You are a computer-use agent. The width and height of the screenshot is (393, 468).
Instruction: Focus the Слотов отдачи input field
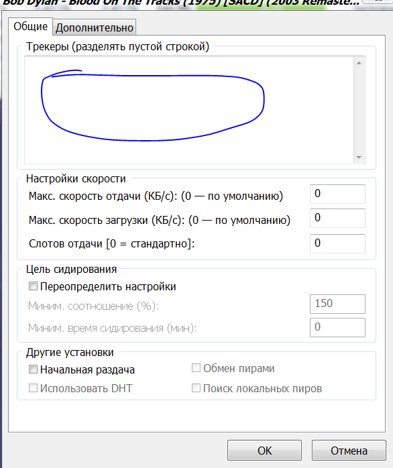point(337,243)
